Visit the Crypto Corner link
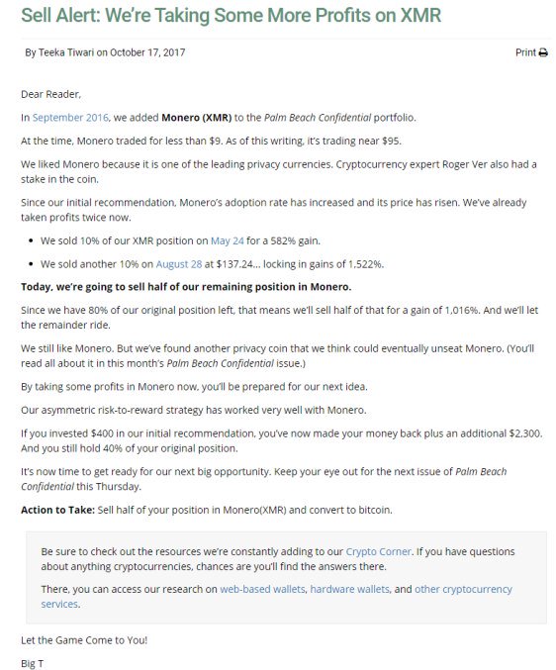Viewport: 556px width, 670px height. [378, 551]
